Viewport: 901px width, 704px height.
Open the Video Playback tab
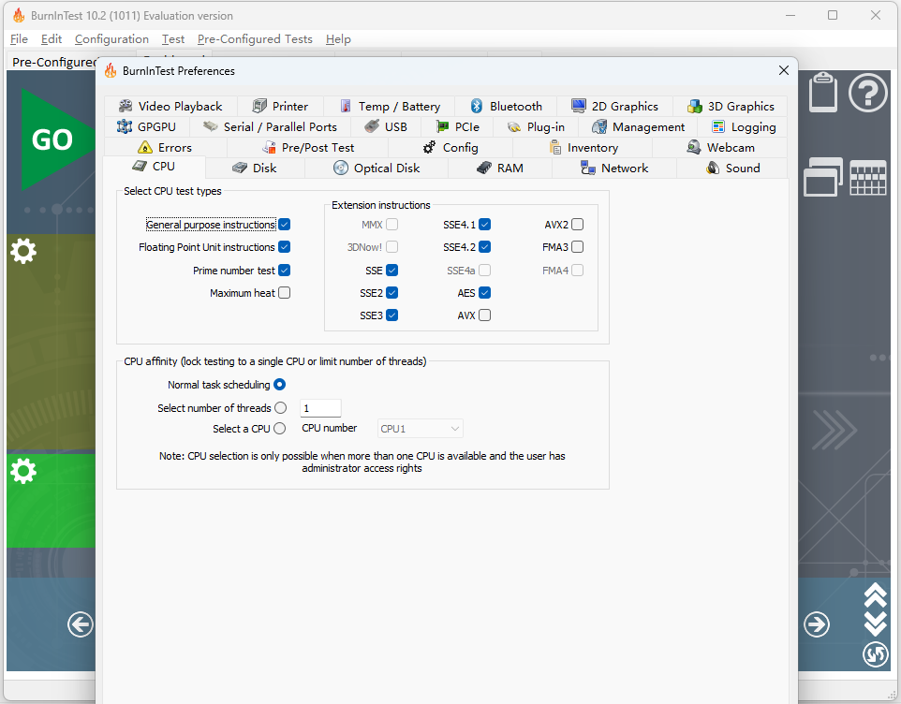click(170, 106)
